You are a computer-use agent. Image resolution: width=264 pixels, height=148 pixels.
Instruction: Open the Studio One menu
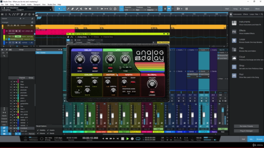[x=52, y=5]
